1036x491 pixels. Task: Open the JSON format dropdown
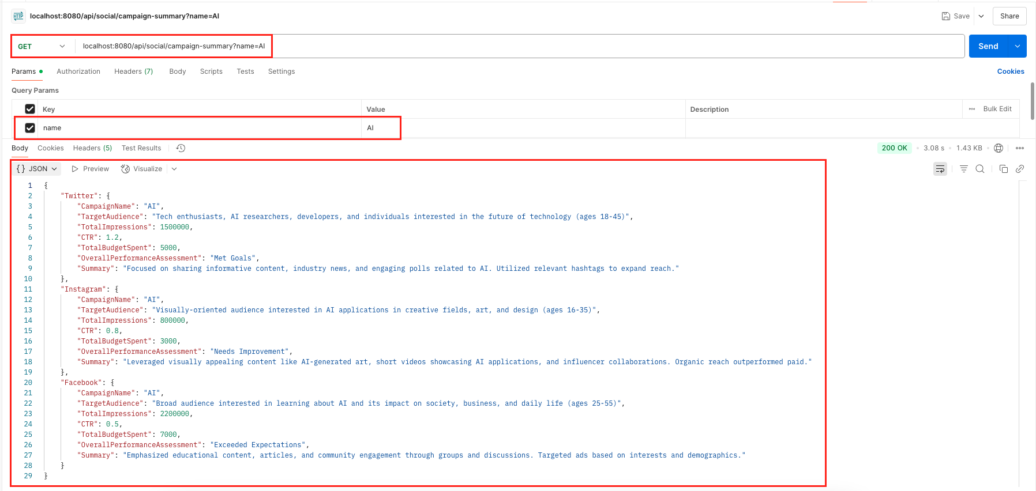tap(37, 169)
